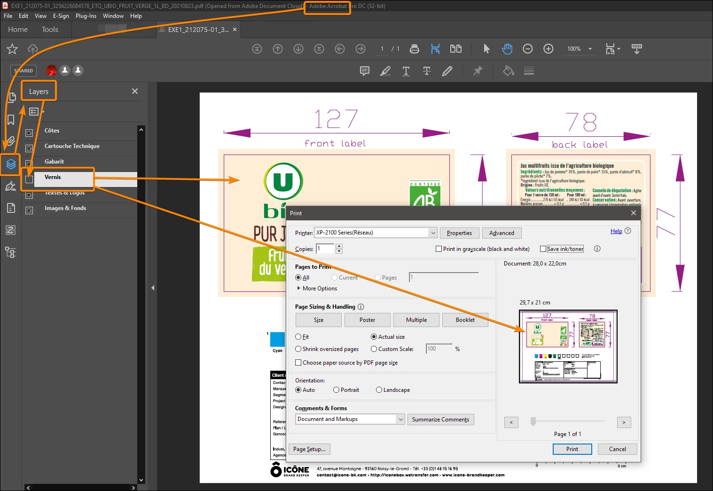
Task: Open the zoom level dropdown
Action: [x=590, y=49]
